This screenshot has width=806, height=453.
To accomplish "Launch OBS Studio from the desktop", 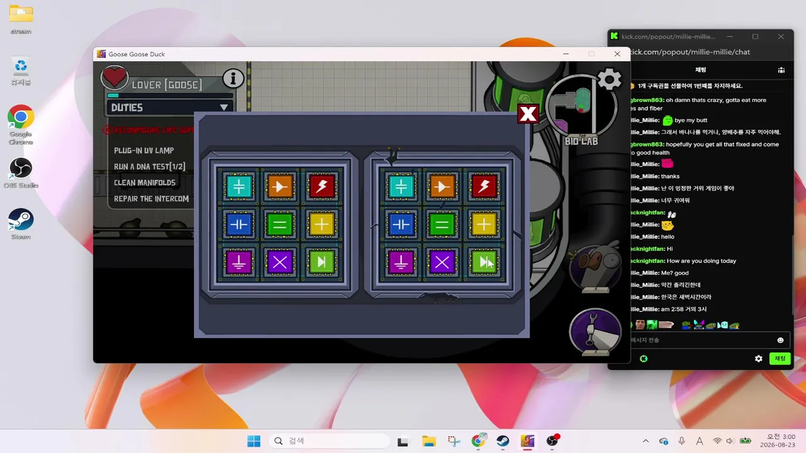I will 21,173.
